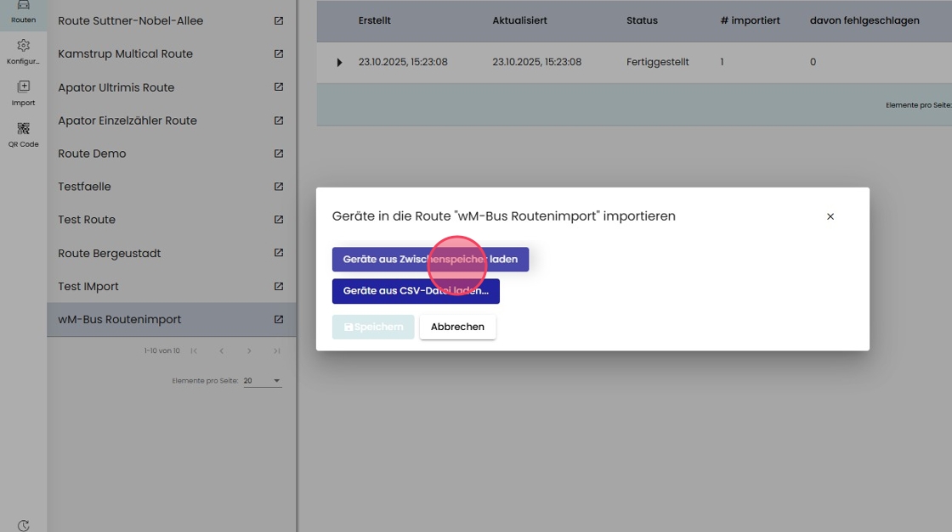Screen dimensions: 952x532
Task: Select Route Bergeustadt in the list
Action: click(110, 253)
